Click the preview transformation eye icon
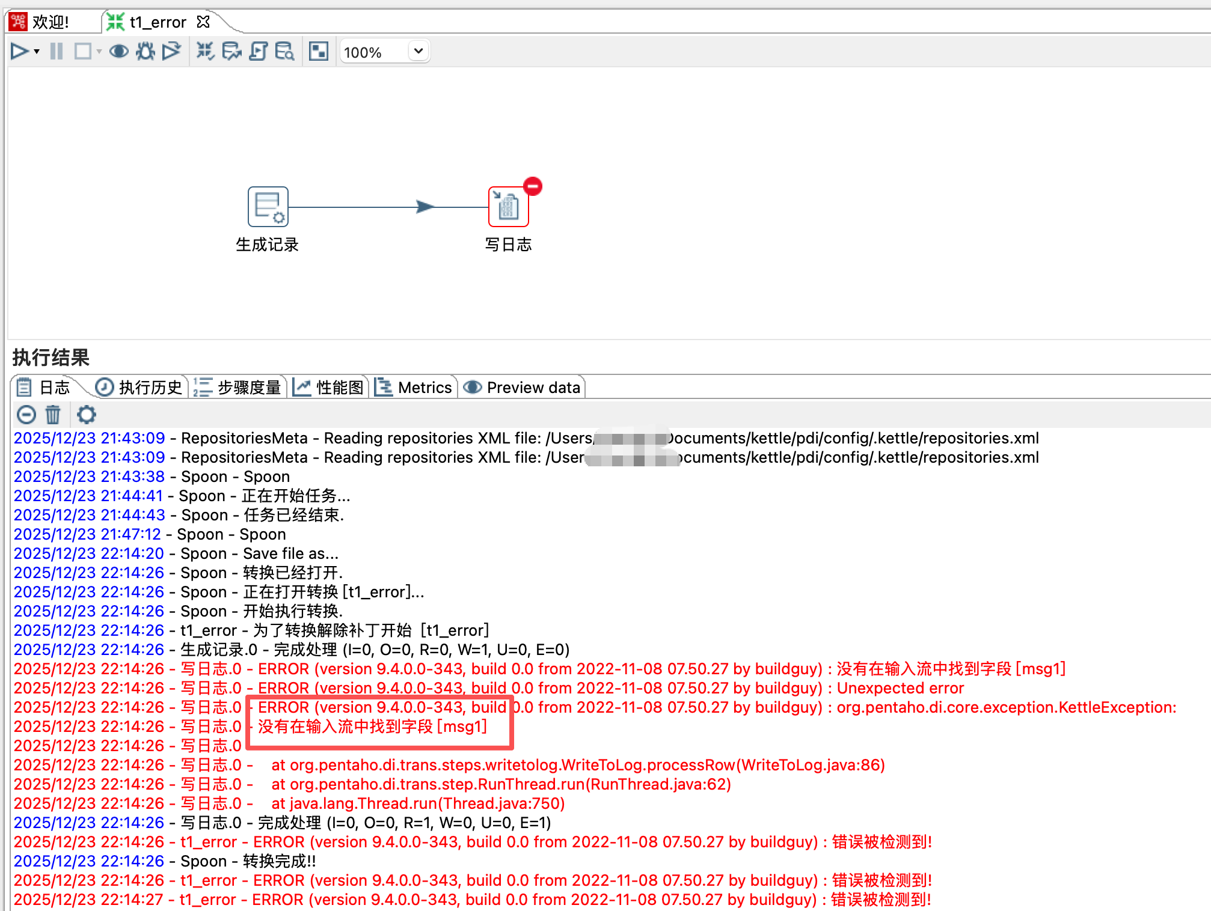Image resolution: width=1211 pixels, height=911 pixels. pyautogui.click(x=118, y=52)
